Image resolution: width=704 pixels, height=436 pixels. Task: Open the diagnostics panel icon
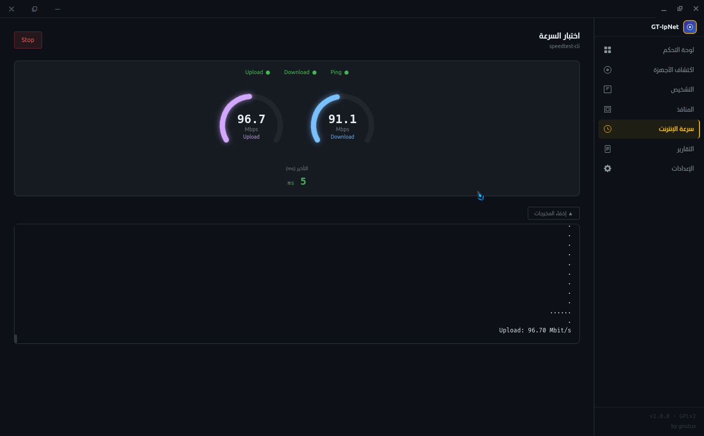point(607,89)
